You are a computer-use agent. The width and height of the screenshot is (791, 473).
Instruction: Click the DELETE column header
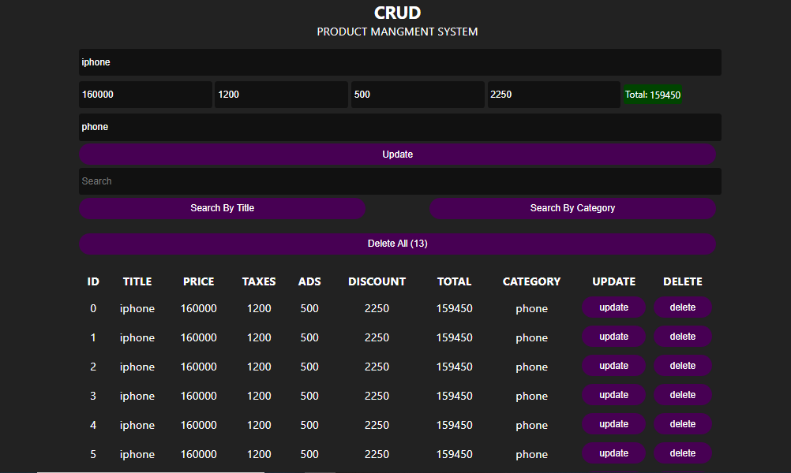[683, 281]
